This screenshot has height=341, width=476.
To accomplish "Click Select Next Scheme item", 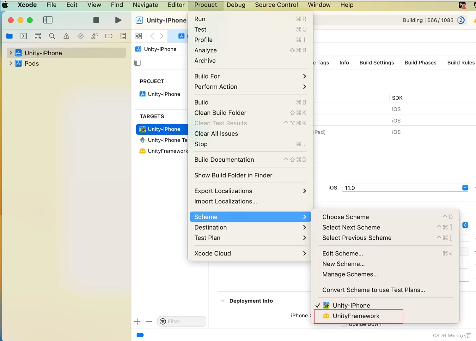I will [385, 227].
